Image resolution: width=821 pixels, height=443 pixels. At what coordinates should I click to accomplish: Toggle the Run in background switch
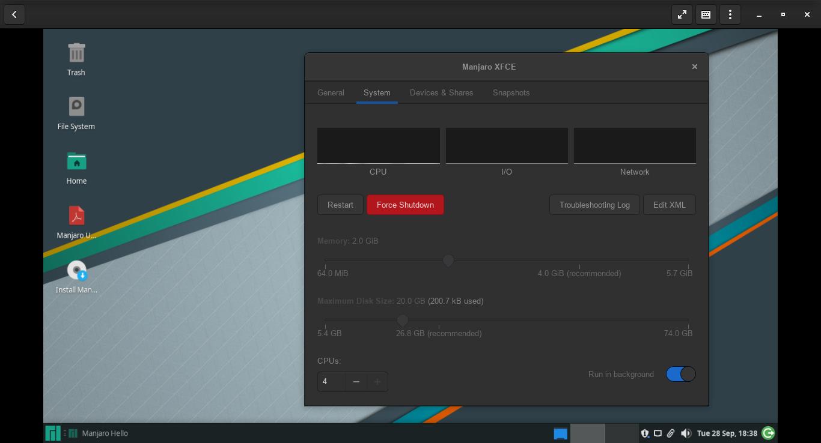(680, 374)
